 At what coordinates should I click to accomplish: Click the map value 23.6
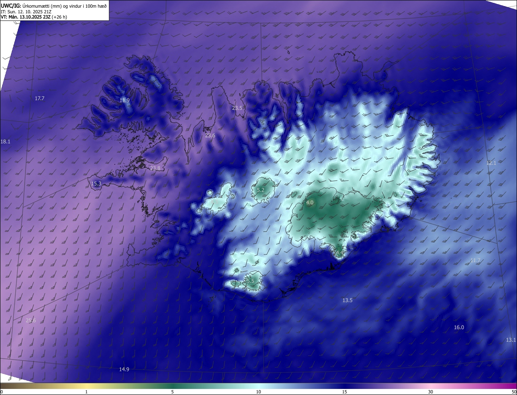[210, 135]
